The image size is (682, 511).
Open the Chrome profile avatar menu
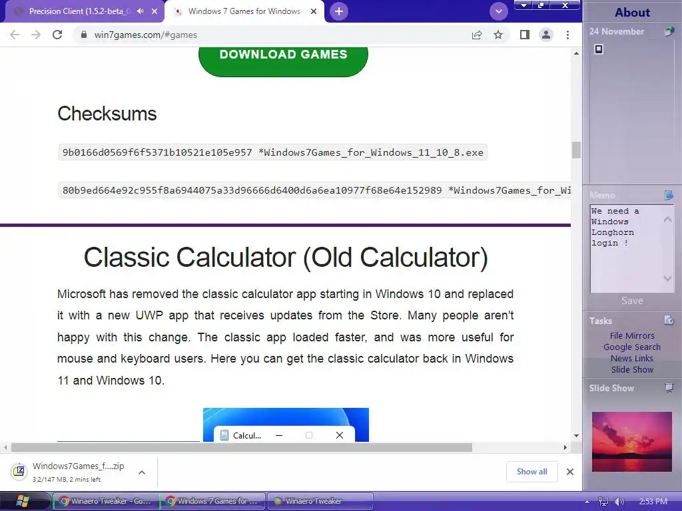[x=546, y=35]
